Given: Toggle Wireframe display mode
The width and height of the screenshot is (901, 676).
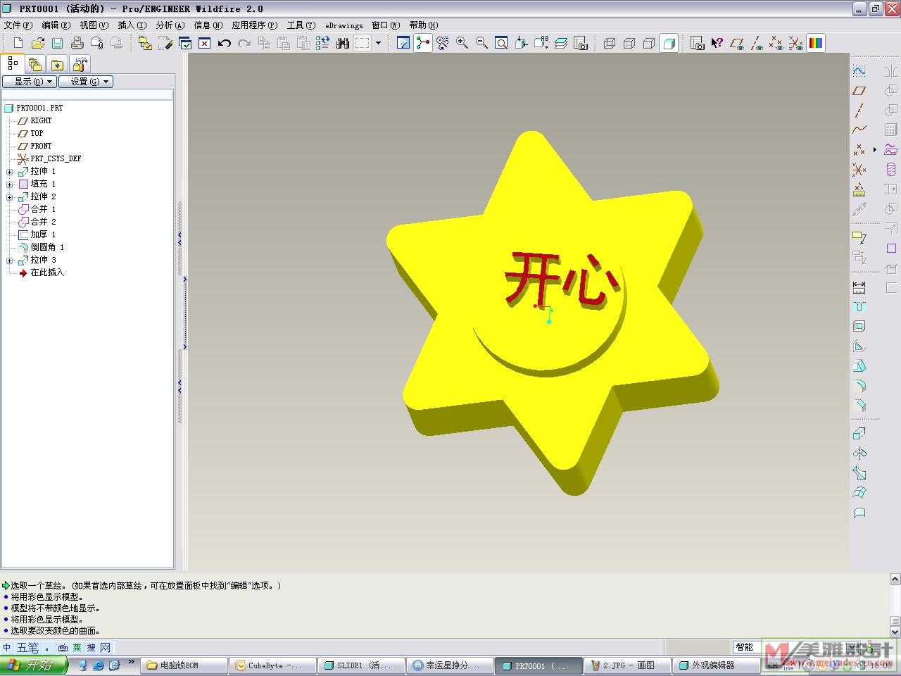Looking at the screenshot, I should (x=610, y=43).
